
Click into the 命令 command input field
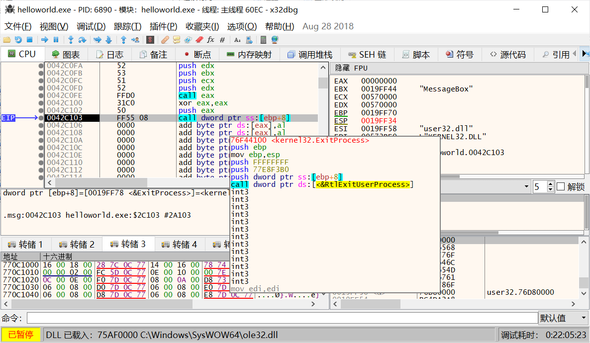click(x=282, y=318)
